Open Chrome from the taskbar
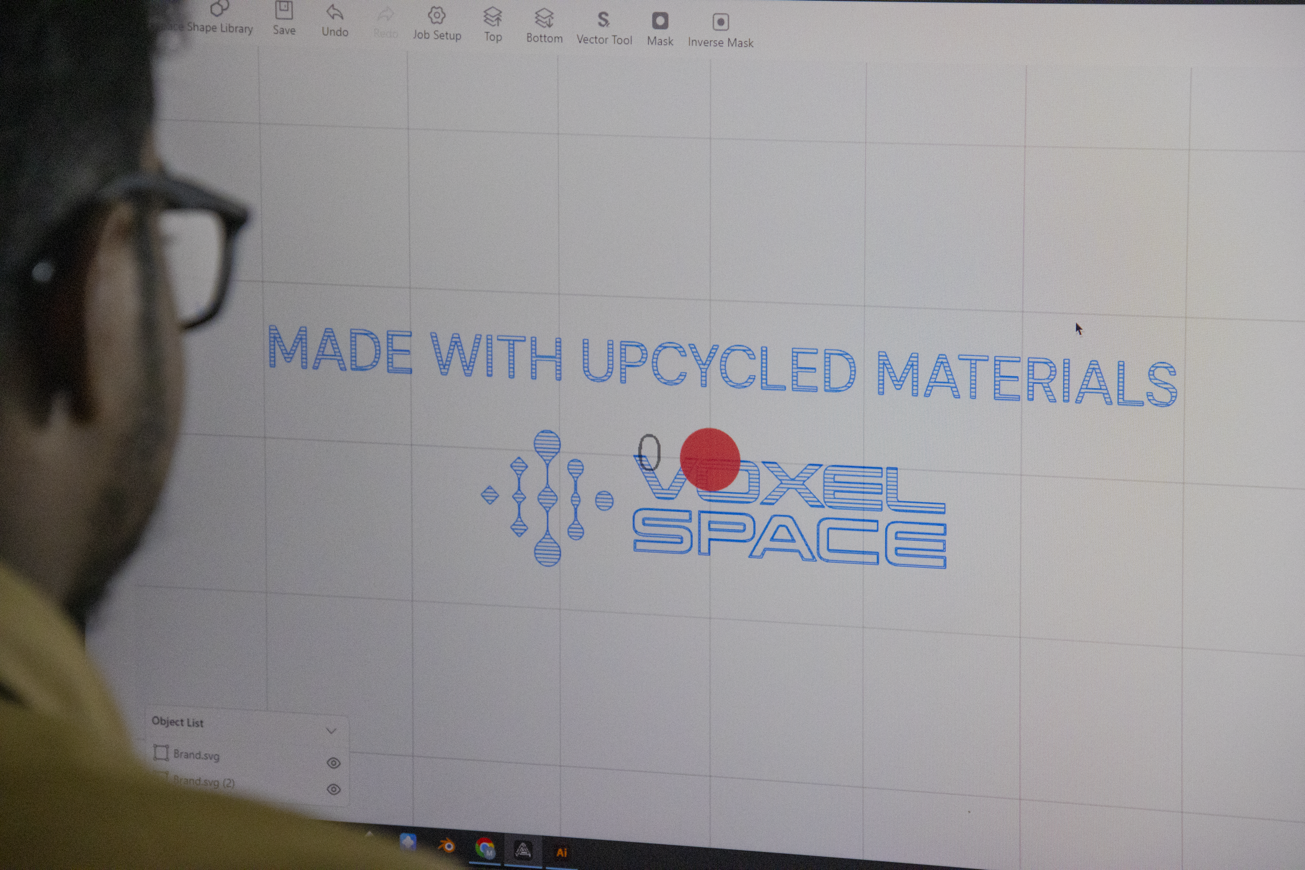Viewport: 1305px width, 870px height. [484, 848]
